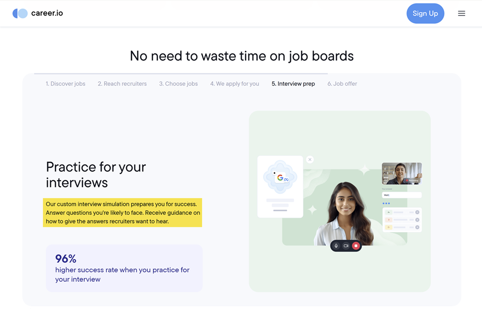The image size is (482, 309).
Task: Switch to the '1. Discover jobs' tab
Action: (65, 84)
